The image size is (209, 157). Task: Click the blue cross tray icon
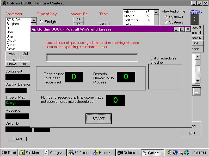pyautogui.click(x=187, y=153)
